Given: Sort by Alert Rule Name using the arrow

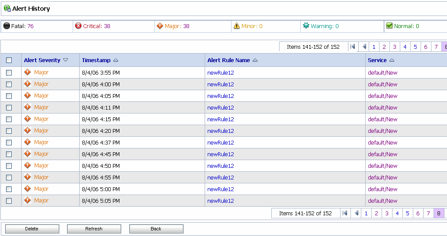Looking at the screenshot, I should [255, 60].
